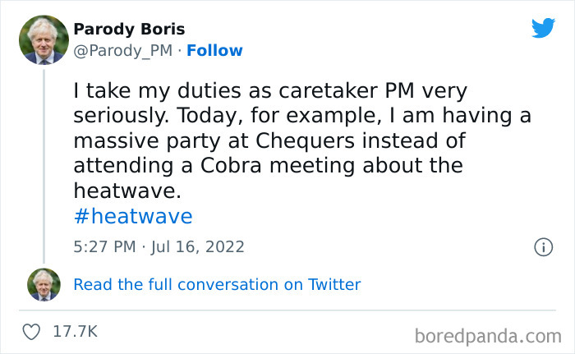Image resolution: width=575 pixels, height=354 pixels.
Task: Open the Parody Boris display name
Action: [x=129, y=29]
